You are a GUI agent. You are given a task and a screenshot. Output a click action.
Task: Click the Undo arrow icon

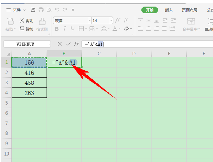(57, 10)
